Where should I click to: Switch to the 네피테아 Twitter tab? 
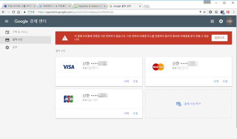coord(54,6)
